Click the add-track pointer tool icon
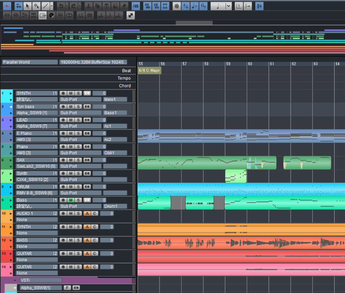Image resolution: width=345 pixels, height=293 pixels. 19,6
